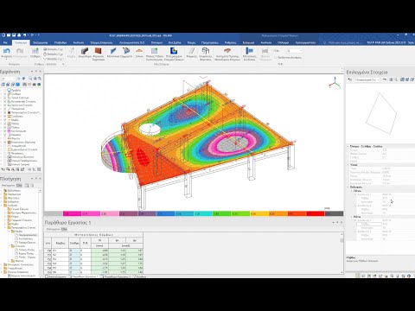Open the dropdown atop the display panel
Image resolution: width=415 pixels, height=311 pixels.
tap(8, 79)
